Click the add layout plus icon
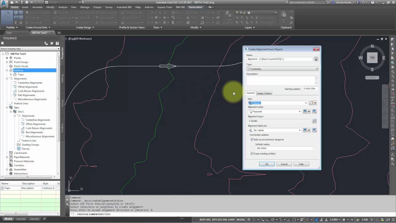Image resolution: width=396 pixels, height=223 pixels. tap(44, 219)
